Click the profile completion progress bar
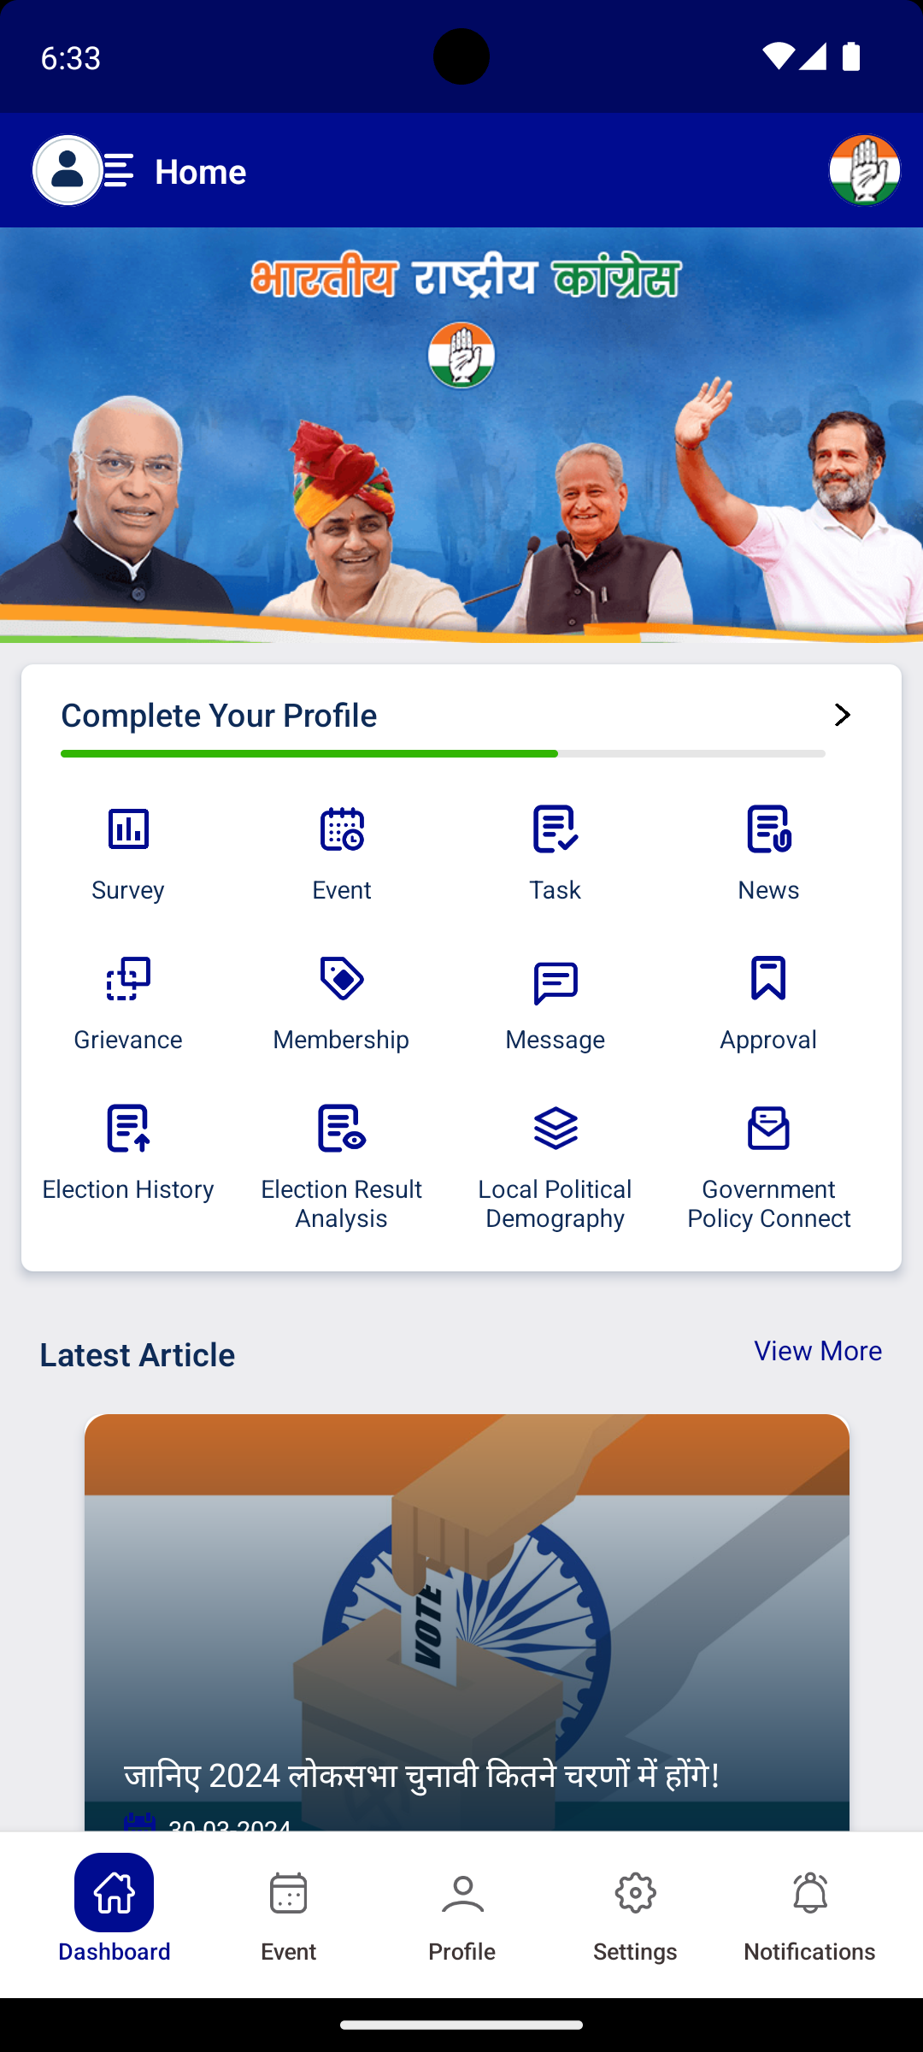 [x=443, y=753]
